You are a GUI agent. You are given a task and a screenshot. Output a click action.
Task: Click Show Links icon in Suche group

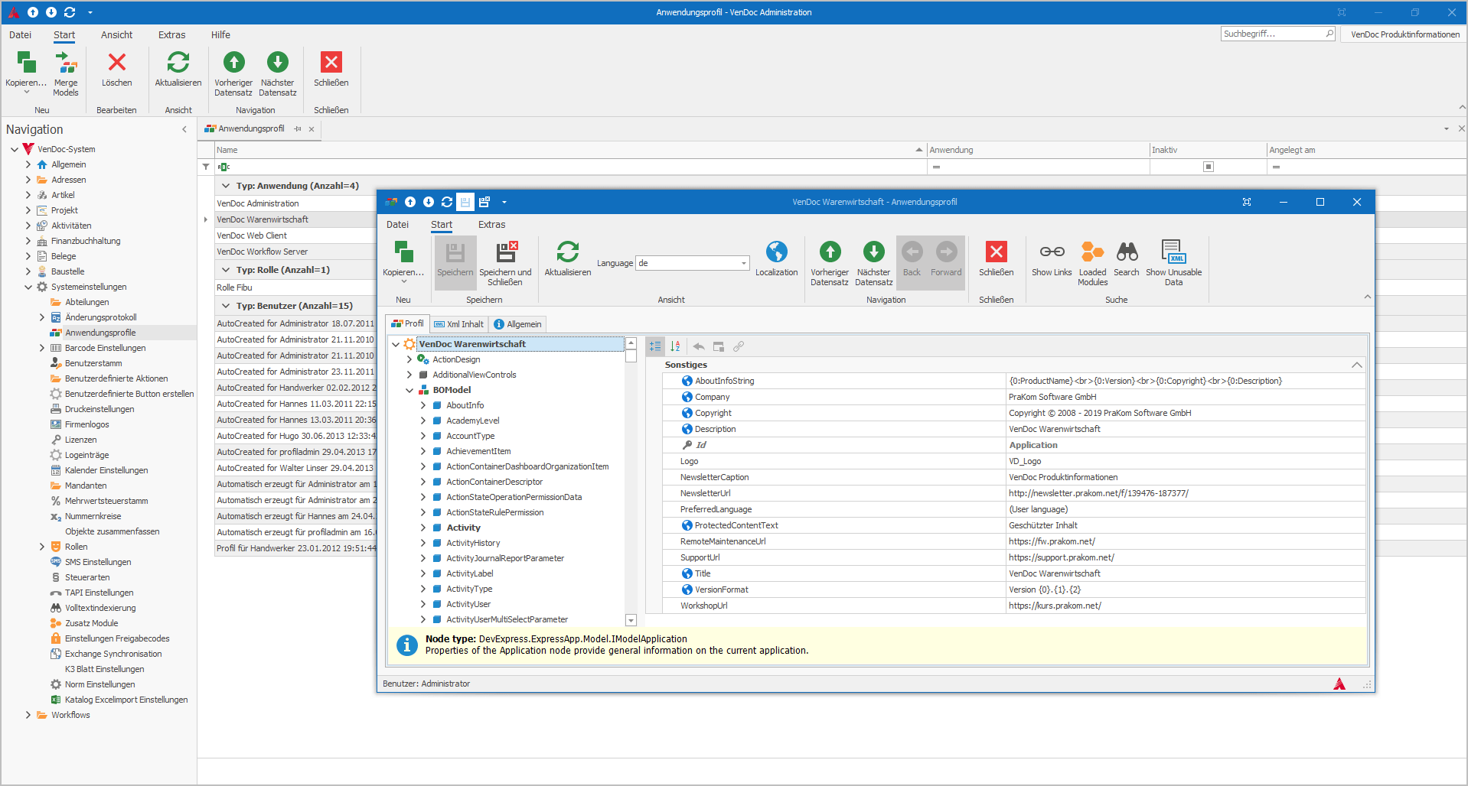(x=1052, y=252)
